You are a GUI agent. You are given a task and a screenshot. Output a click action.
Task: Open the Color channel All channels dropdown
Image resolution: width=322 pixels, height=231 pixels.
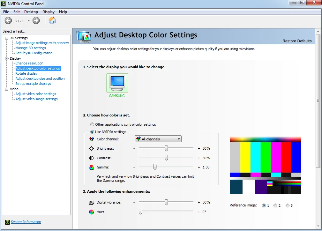coord(158,139)
